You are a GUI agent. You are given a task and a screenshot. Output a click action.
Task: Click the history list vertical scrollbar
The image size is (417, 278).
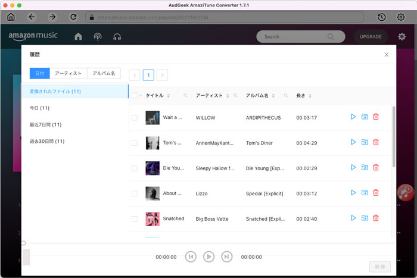coord(394,136)
